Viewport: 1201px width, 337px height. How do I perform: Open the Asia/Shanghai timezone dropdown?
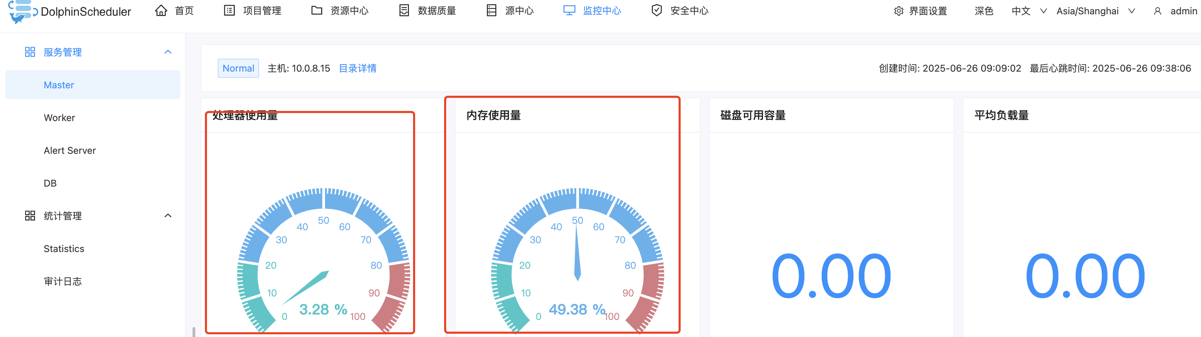(1095, 11)
